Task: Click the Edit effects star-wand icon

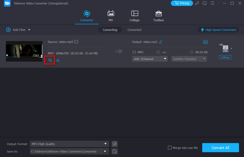Action: [x=50, y=60]
